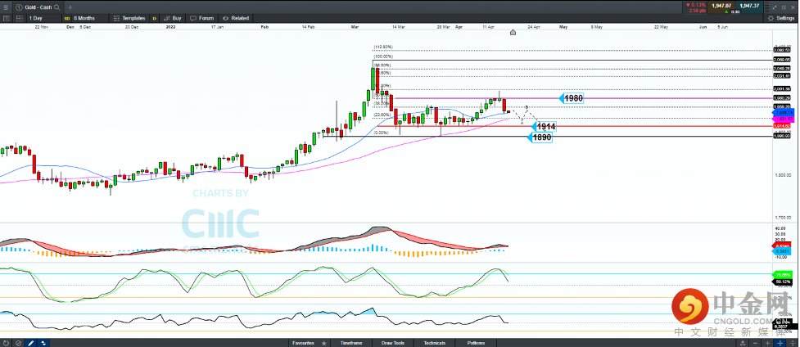800x347 pixels.
Task: Click the blue arrows tool beside pencil
Action: pos(43,343)
